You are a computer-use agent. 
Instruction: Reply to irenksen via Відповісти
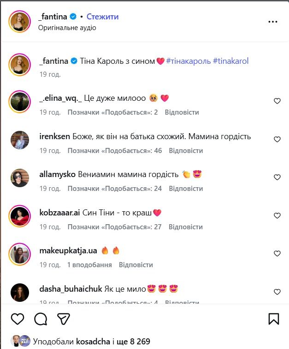(x=186, y=151)
